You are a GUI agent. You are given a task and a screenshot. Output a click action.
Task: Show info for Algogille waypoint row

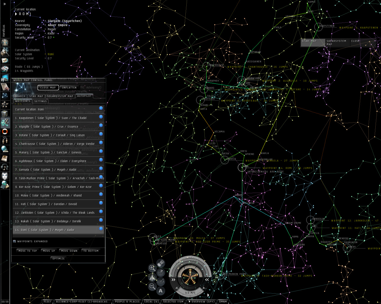[101, 125]
